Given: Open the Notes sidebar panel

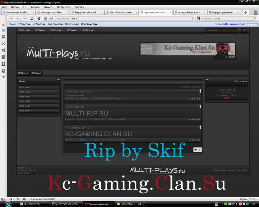Looking at the screenshot, I should tap(3, 57).
